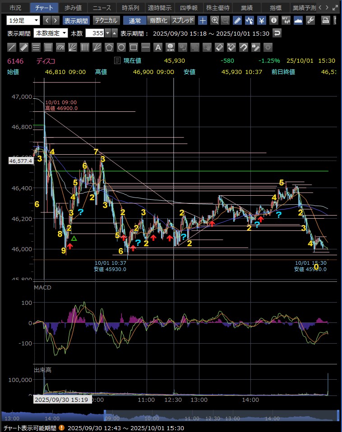
Task: Expand the 本数指定 display period dropdown
Action: pos(51,33)
